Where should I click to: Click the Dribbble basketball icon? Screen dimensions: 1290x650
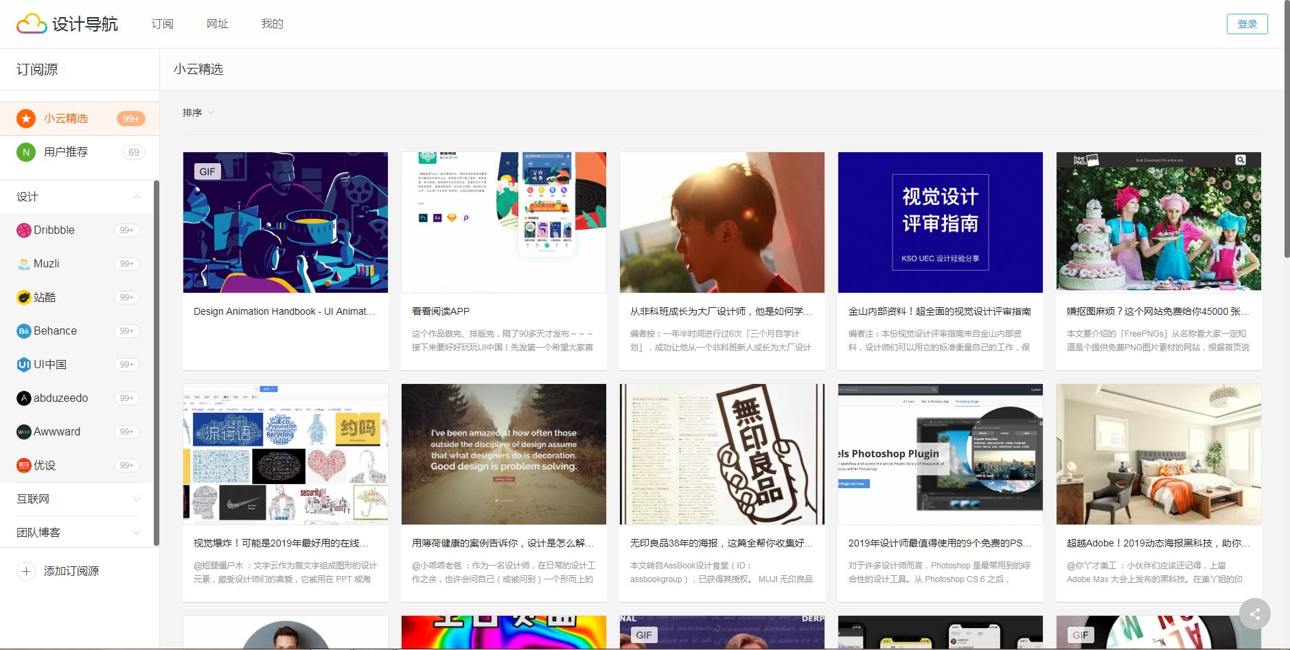point(24,230)
